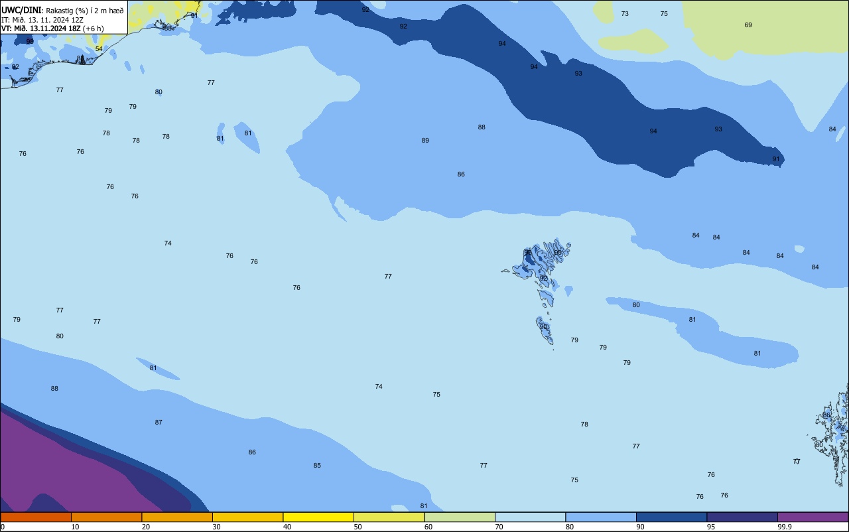Select the red-orange 0–10 legend swatch

click(36, 517)
